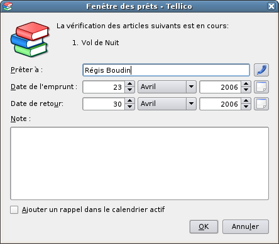The height and width of the screenshot is (244, 279).
Task: Click the loan date day field 23
Action: tap(104, 87)
